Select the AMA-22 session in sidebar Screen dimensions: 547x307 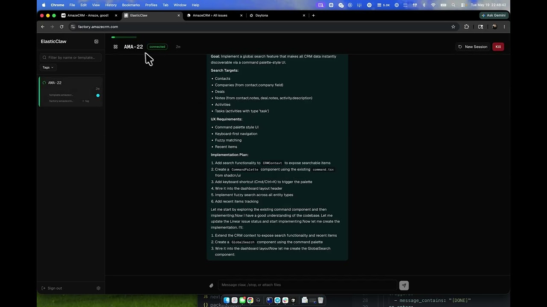coord(71,91)
